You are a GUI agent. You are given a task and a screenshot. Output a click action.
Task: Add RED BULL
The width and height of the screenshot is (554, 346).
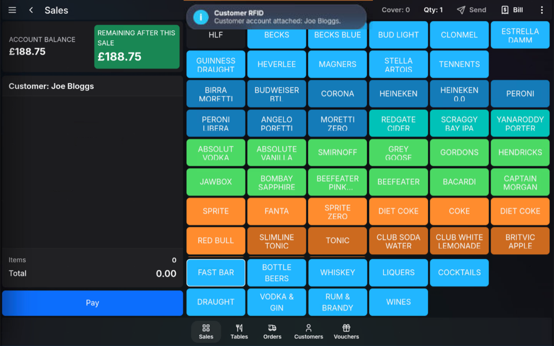pos(216,241)
